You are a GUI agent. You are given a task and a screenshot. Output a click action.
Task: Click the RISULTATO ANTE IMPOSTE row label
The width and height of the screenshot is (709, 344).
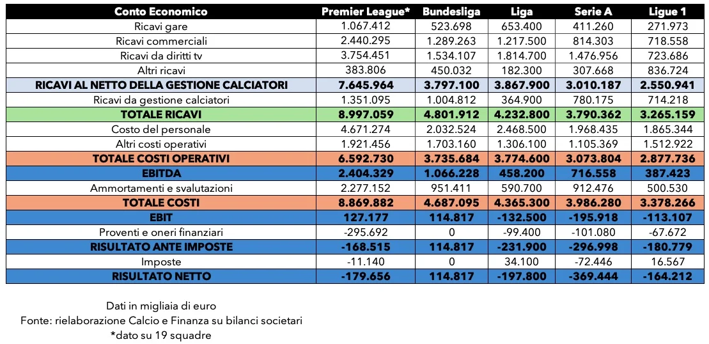161,247
